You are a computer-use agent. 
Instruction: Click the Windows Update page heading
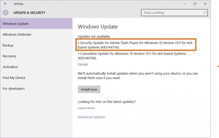[x=97, y=27]
